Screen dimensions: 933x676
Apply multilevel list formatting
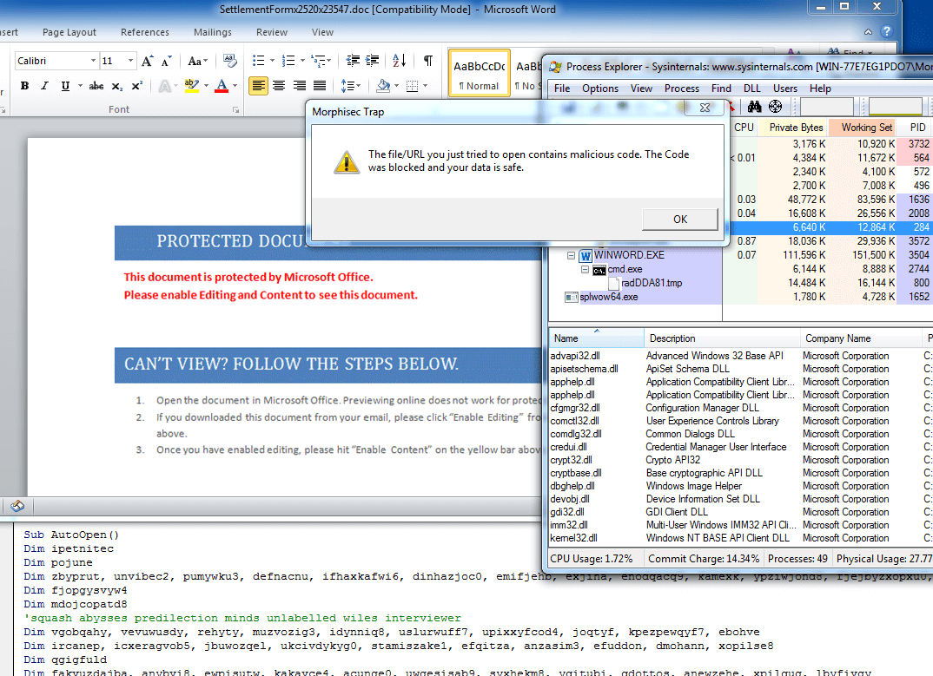coord(318,61)
